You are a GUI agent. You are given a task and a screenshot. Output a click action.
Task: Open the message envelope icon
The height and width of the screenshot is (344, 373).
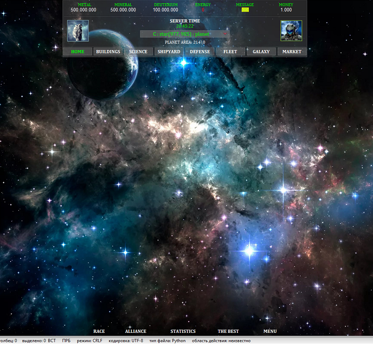[245, 10]
